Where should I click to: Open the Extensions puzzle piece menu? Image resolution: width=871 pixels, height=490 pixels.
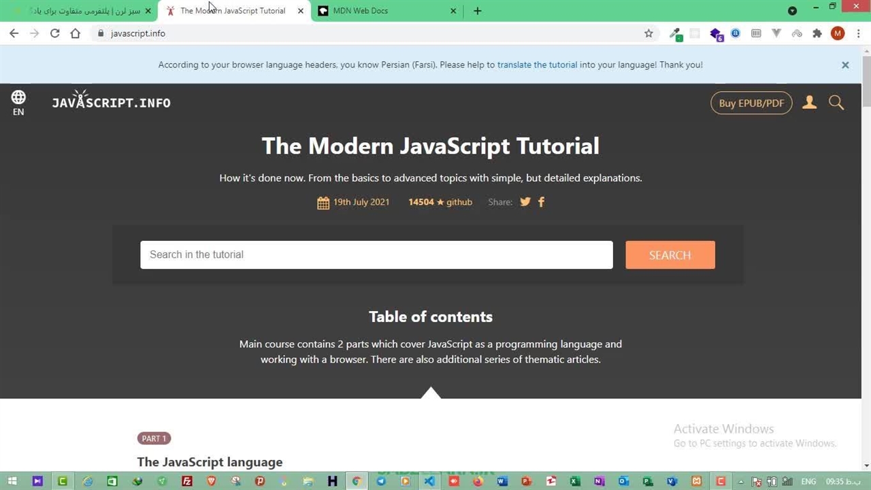817,33
